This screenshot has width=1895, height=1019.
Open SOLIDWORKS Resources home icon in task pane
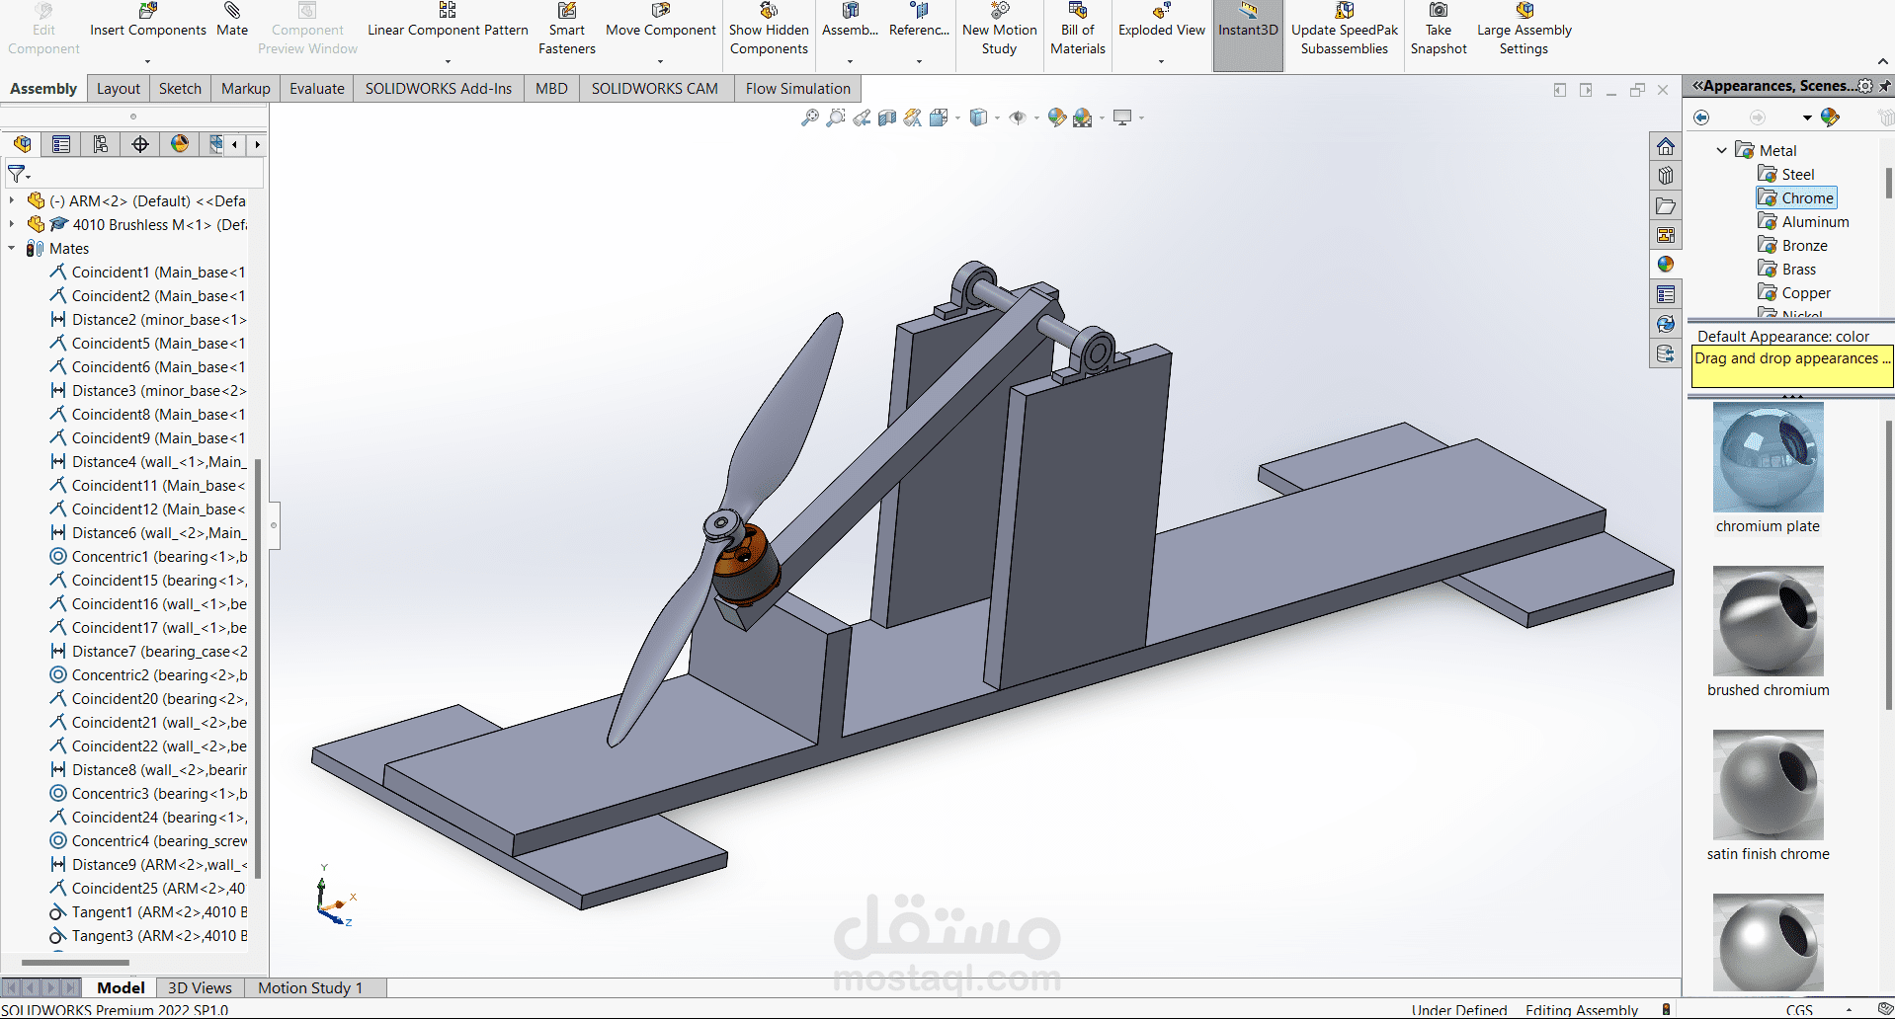(1666, 147)
